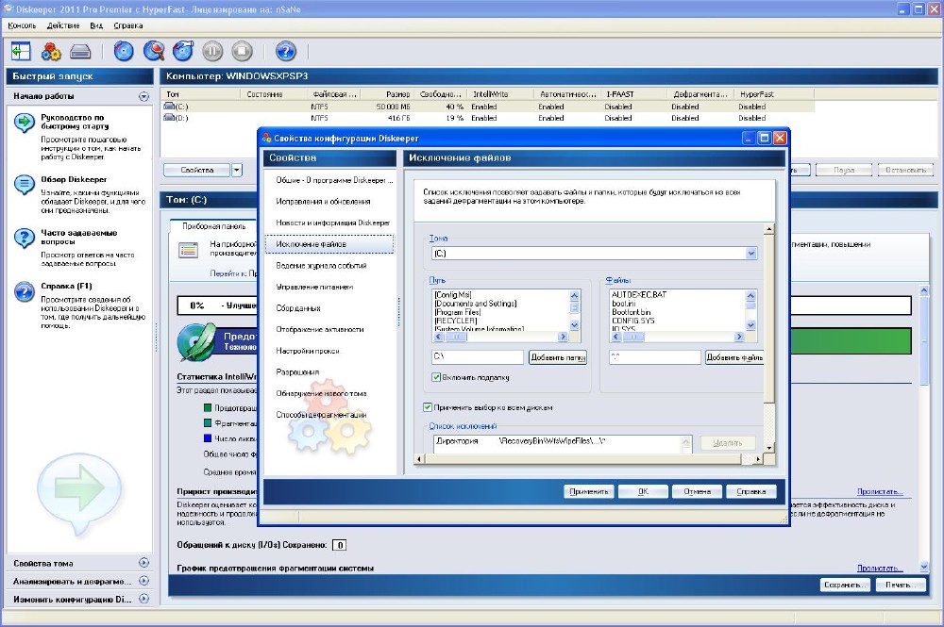Click the Добавить файлы button
This screenshot has height=627, width=944.
[733, 357]
